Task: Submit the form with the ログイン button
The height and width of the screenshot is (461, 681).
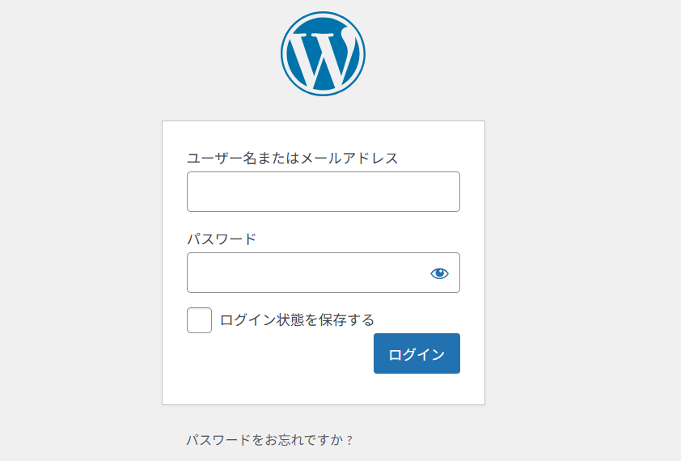Action: click(x=417, y=353)
